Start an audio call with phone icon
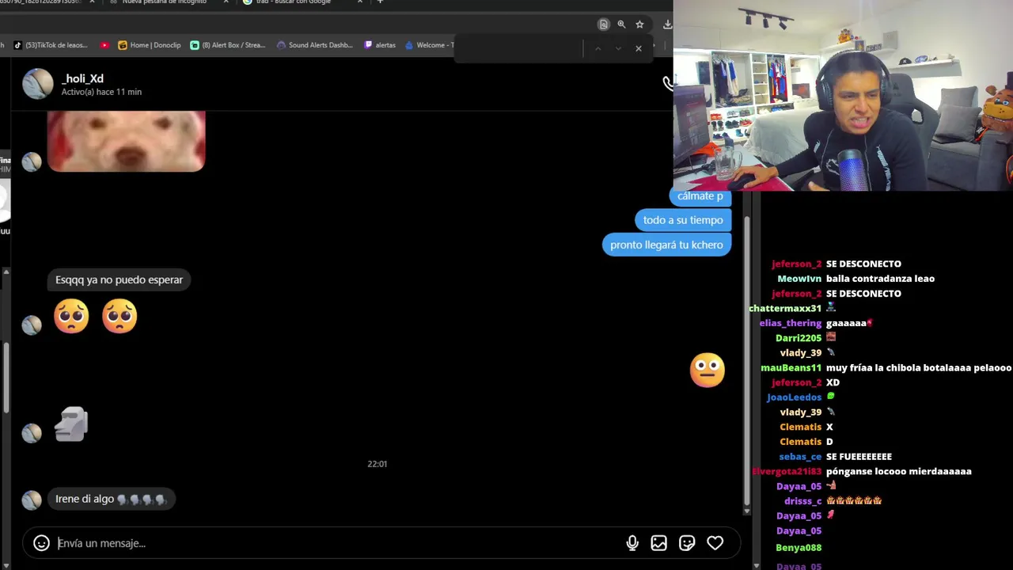The image size is (1013, 570). (667, 83)
